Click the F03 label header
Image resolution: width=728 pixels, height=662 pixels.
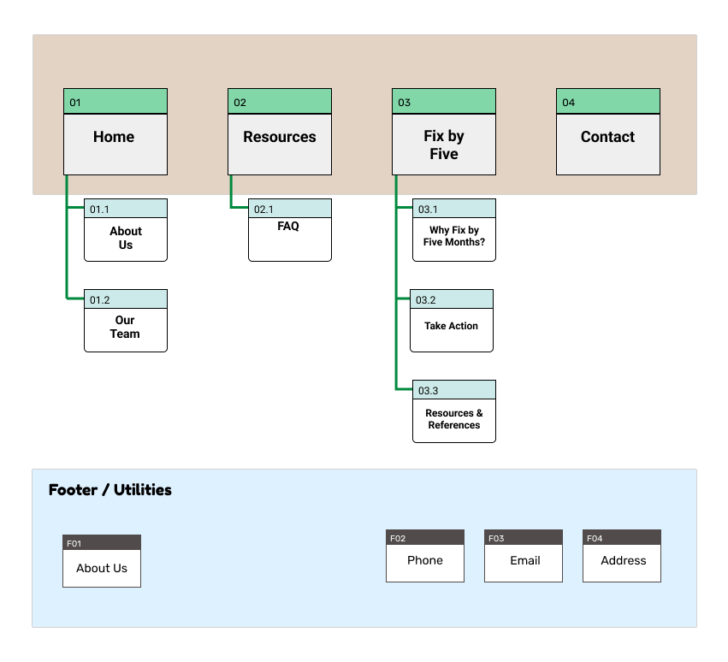coord(524,538)
